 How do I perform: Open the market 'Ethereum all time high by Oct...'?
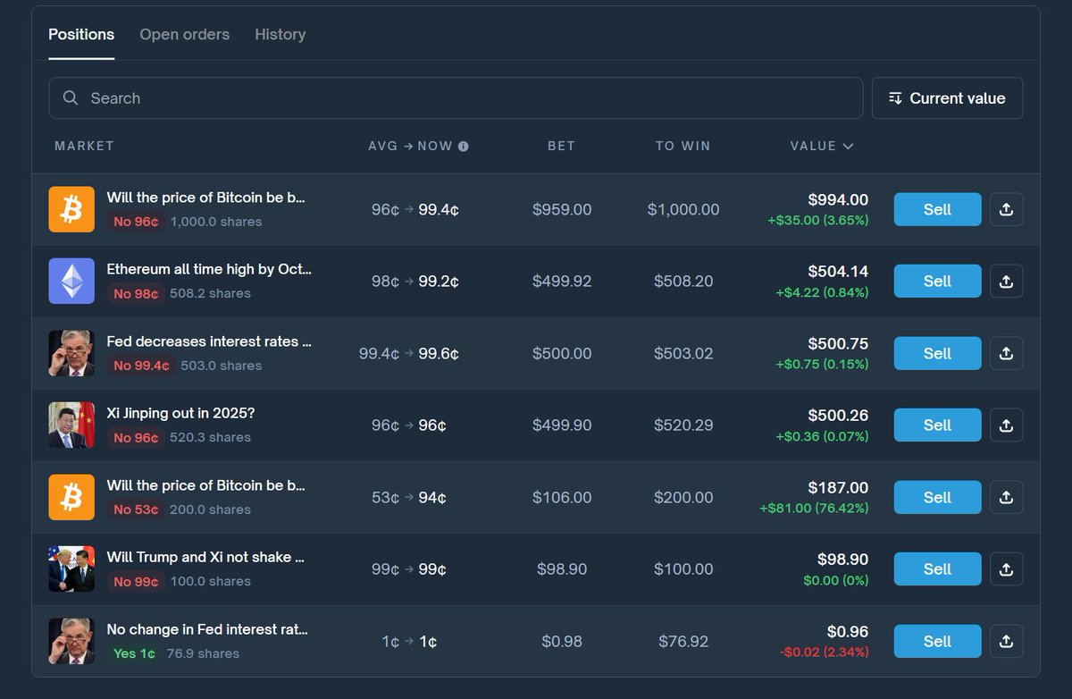pos(209,269)
